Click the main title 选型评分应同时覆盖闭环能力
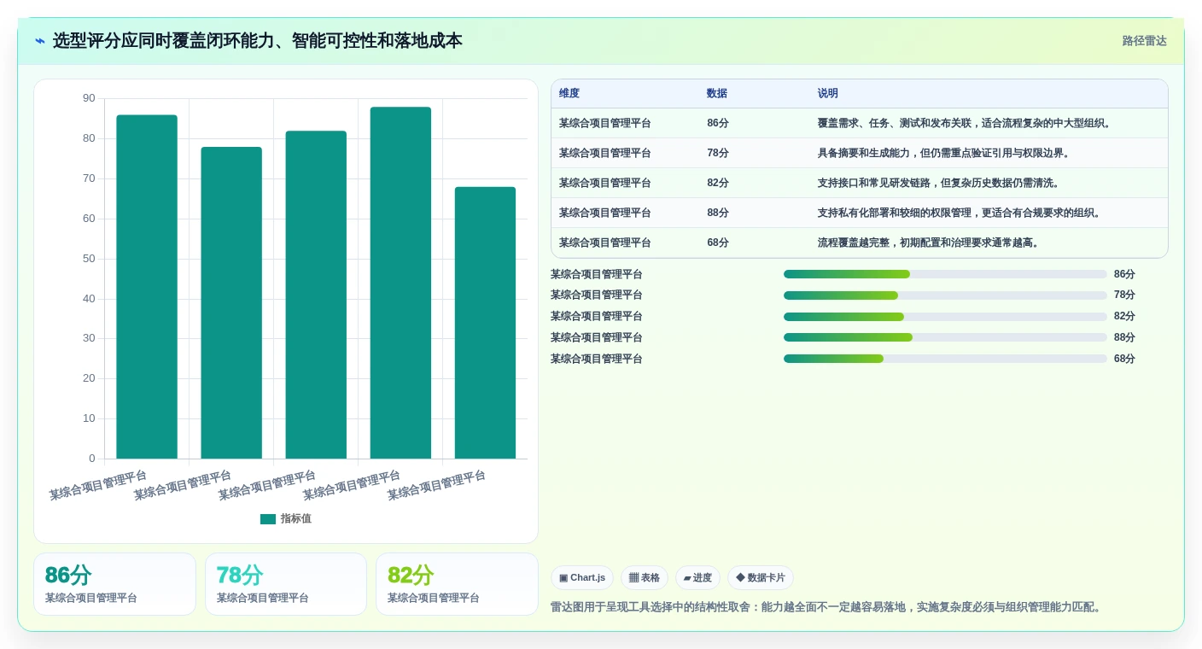This screenshot has height=649, width=1202. point(258,41)
